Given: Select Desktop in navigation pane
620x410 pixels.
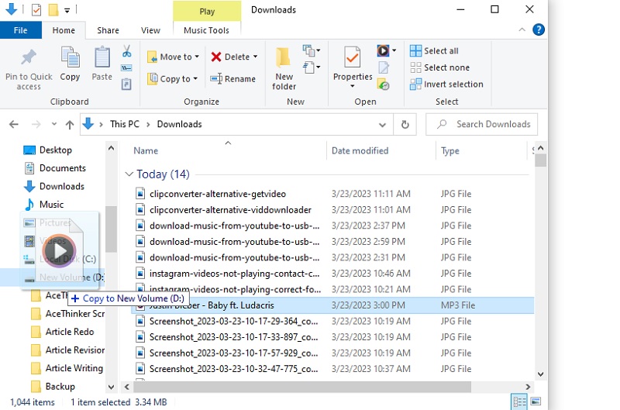Looking at the screenshot, I should 48,150.
